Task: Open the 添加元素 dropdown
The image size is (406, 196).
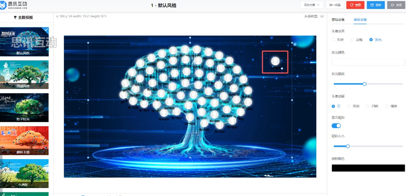Action: pyautogui.click(x=312, y=5)
